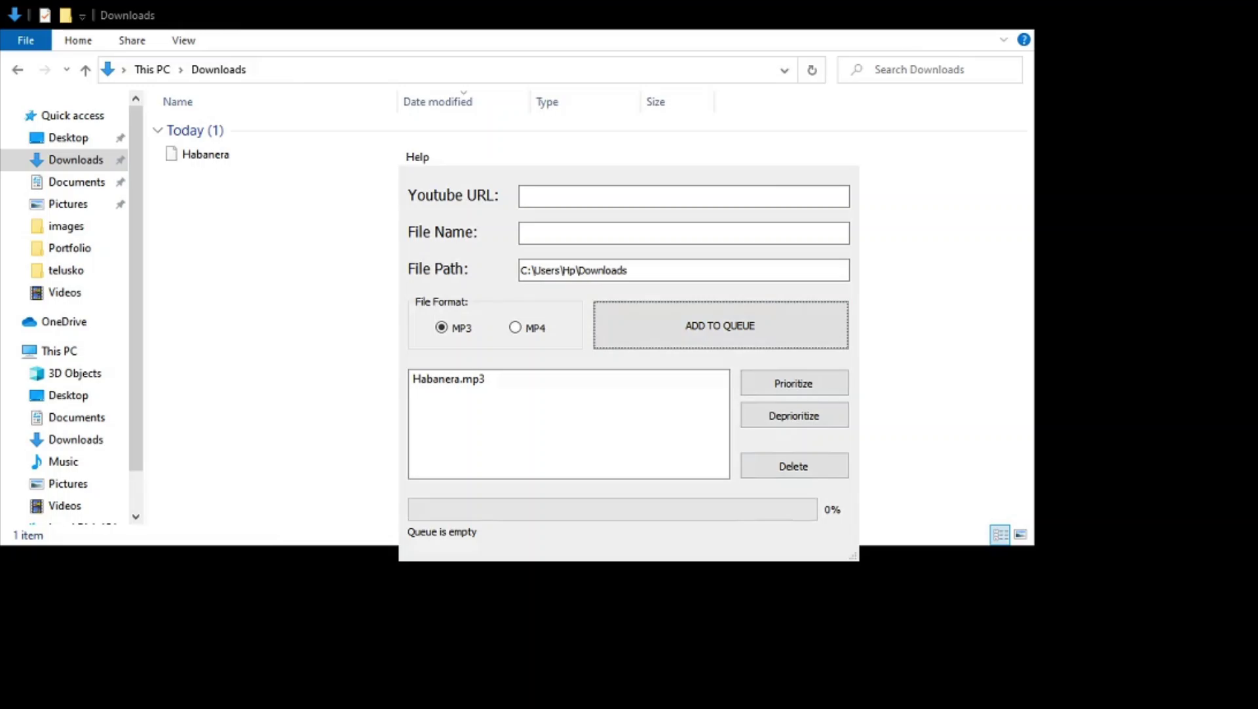Go up one folder level arrow
The height and width of the screenshot is (709, 1258).
pos(85,70)
